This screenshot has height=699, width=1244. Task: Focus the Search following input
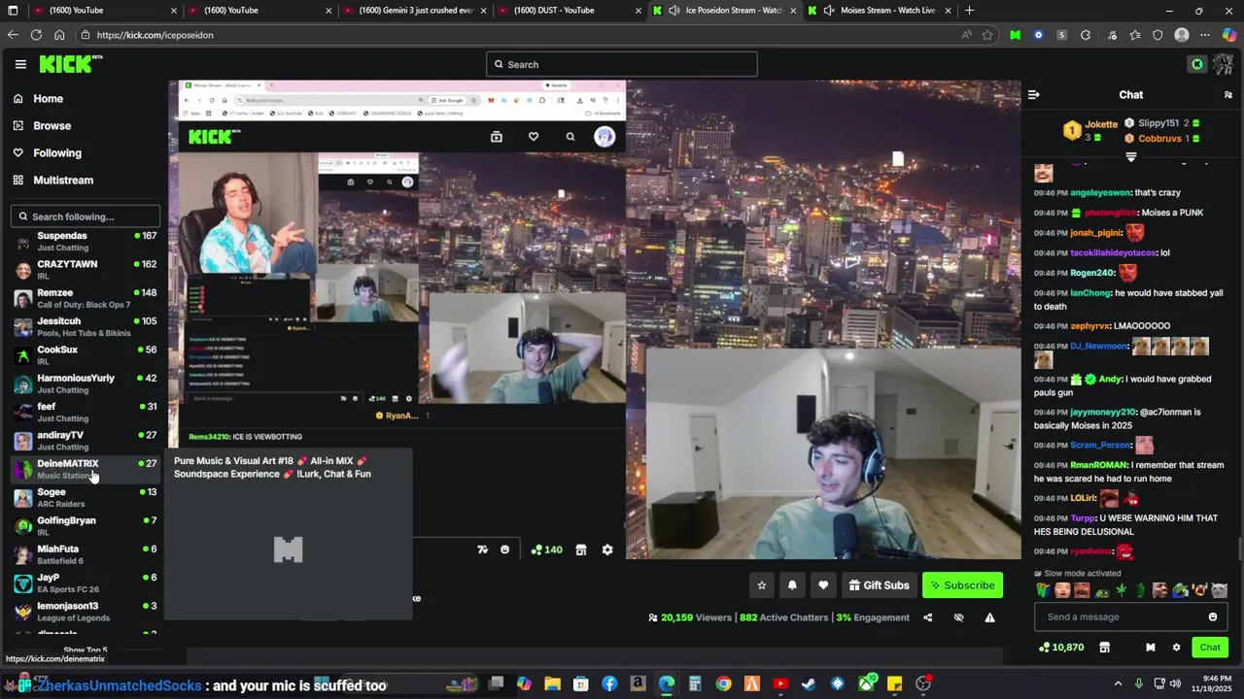(x=86, y=216)
